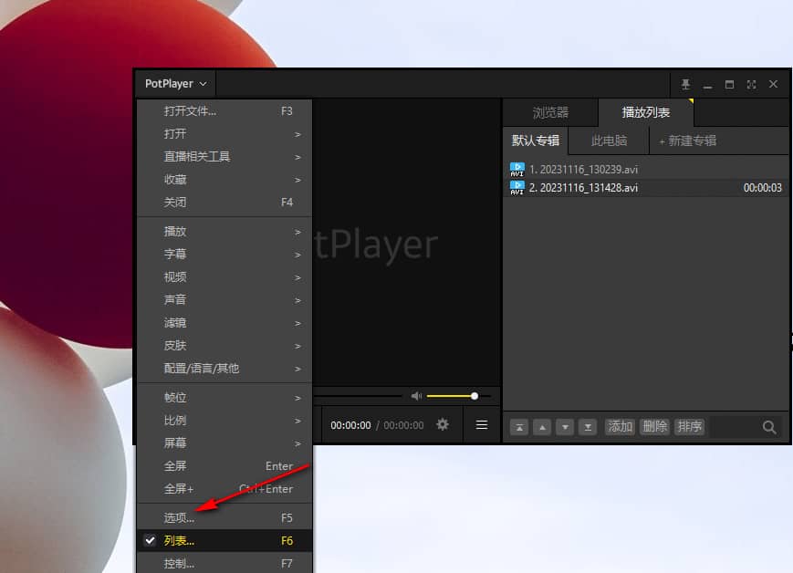Open the 帧位 submenu
Screen dimensions: 793x573
[x=224, y=398]
